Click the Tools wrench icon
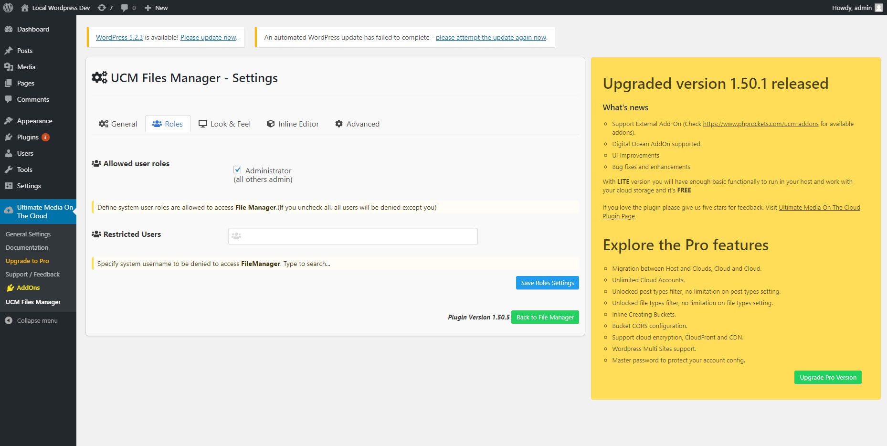 [9, 170]
